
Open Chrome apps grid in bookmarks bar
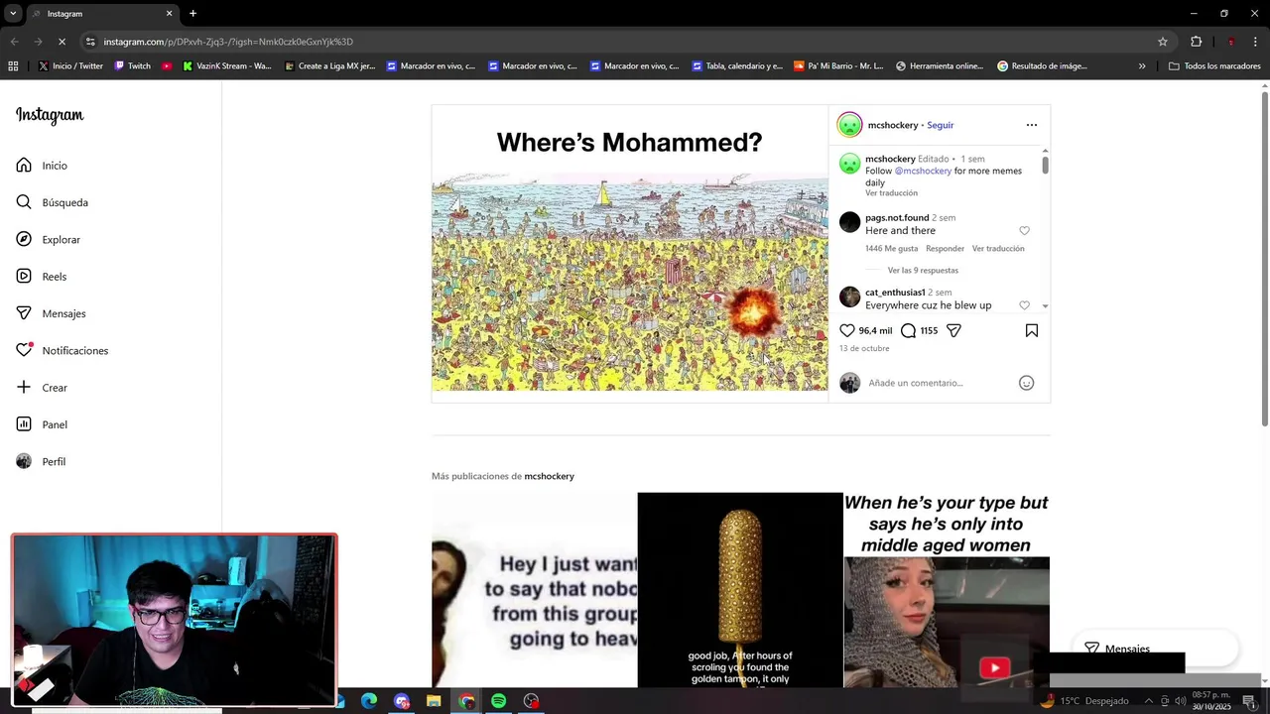click(x=13, y=66)
